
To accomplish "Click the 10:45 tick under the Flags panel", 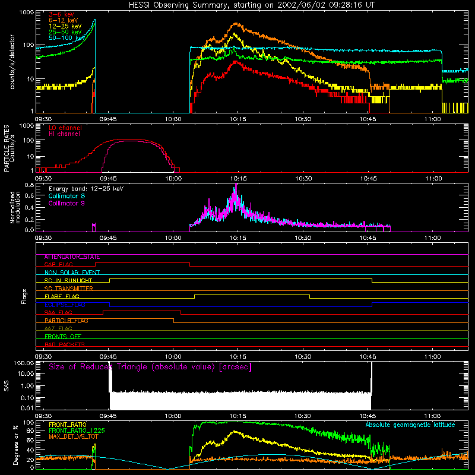I will pyautogui.click(x=368, y=357).
